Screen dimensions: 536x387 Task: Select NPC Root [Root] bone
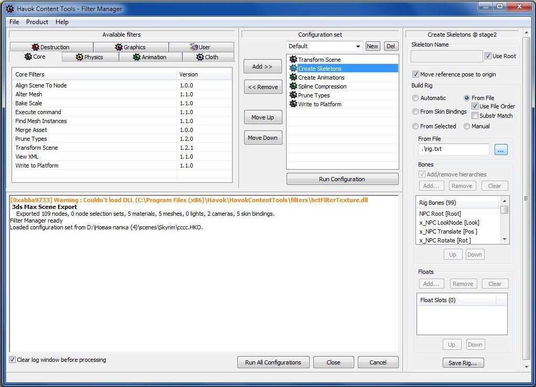458,214
